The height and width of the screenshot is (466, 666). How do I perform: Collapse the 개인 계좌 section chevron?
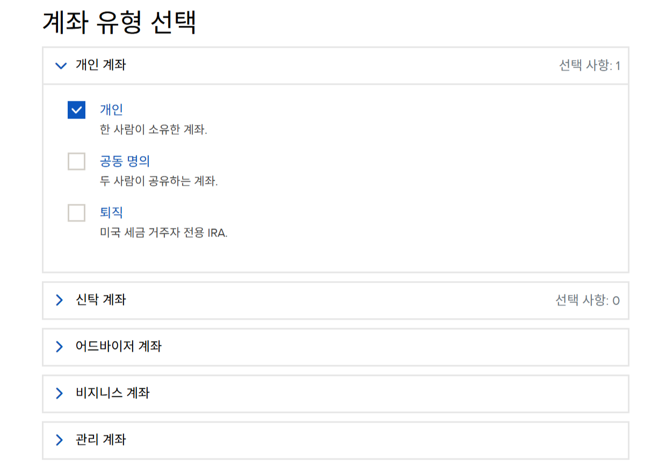[61, 66]
